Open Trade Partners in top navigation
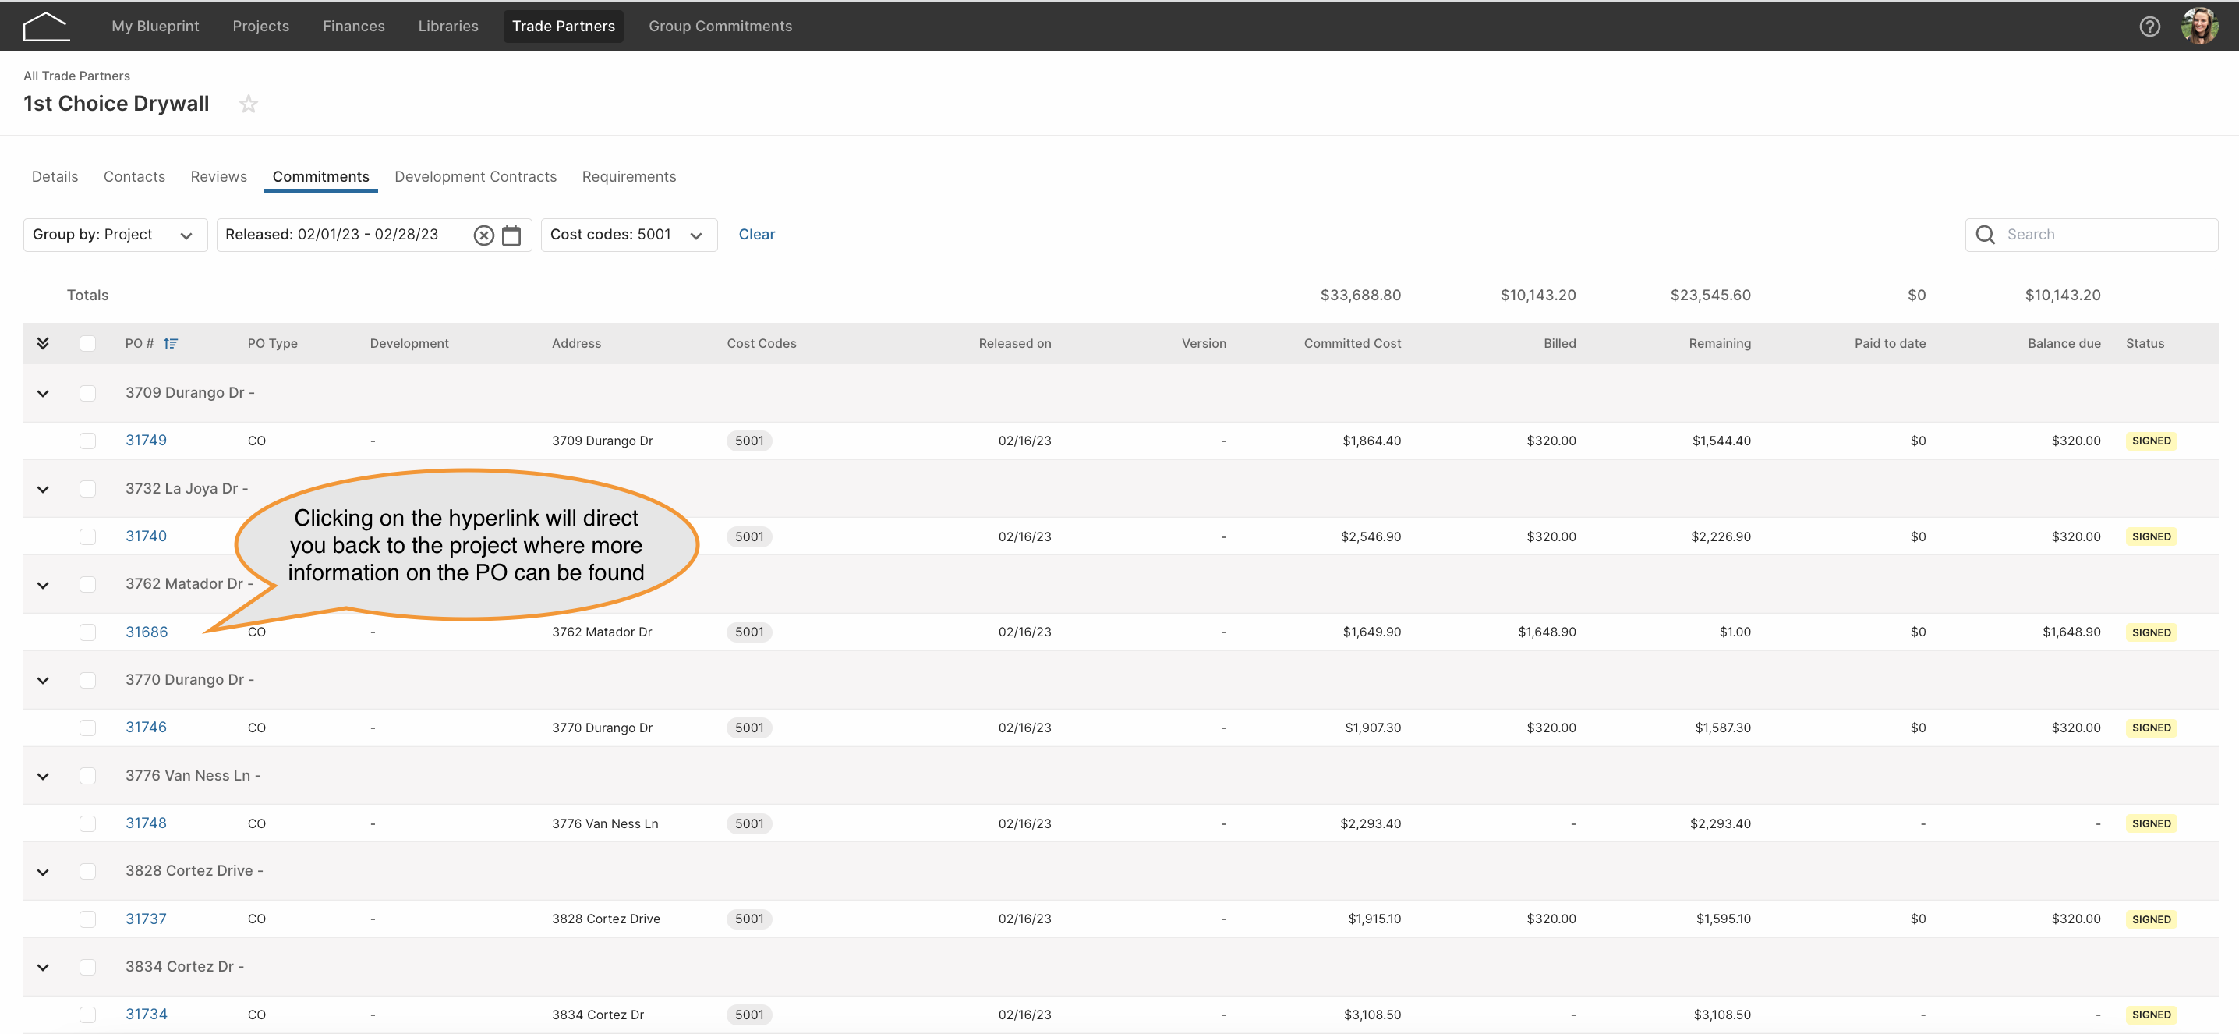The width and height of the screenshot is (2239, 1034). pos(563,26)
